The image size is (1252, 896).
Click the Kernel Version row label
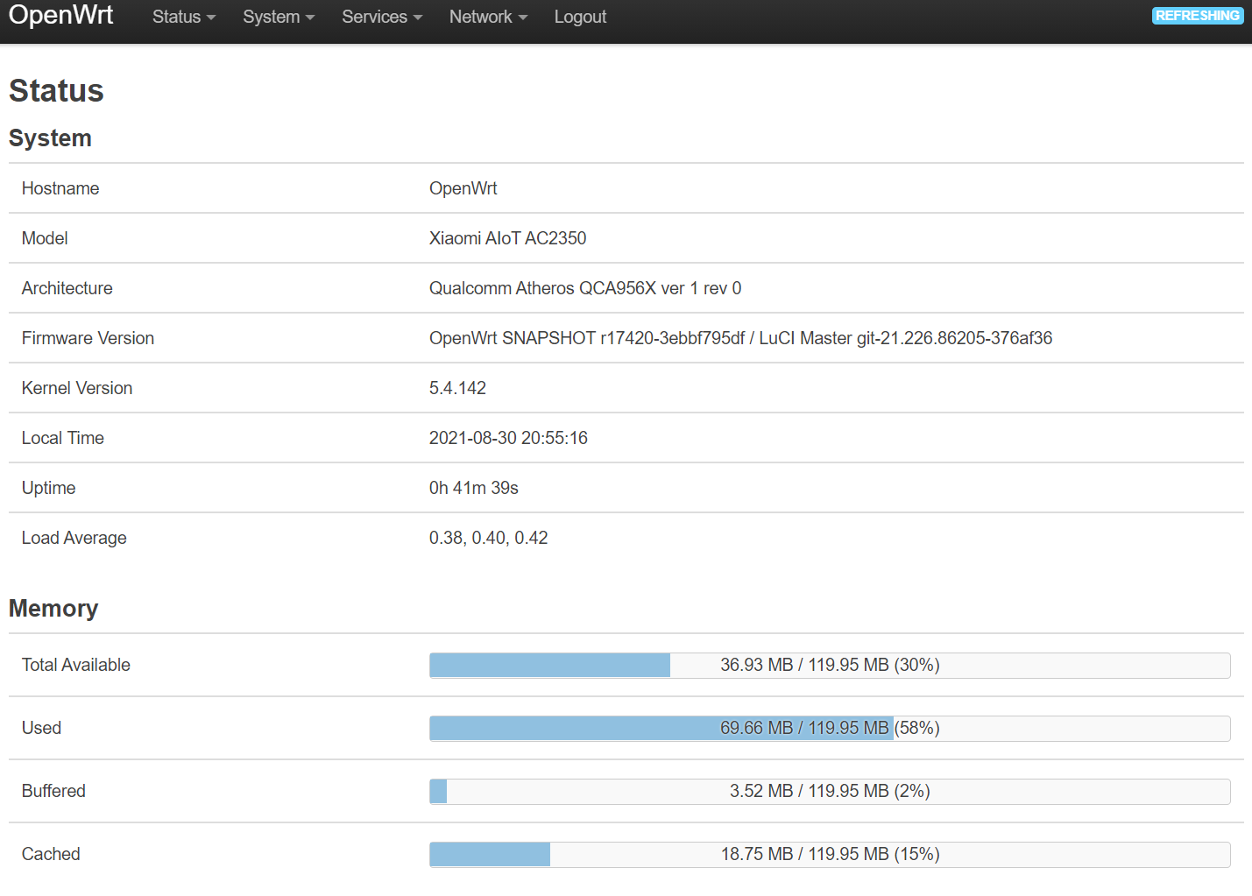(77, 388)
